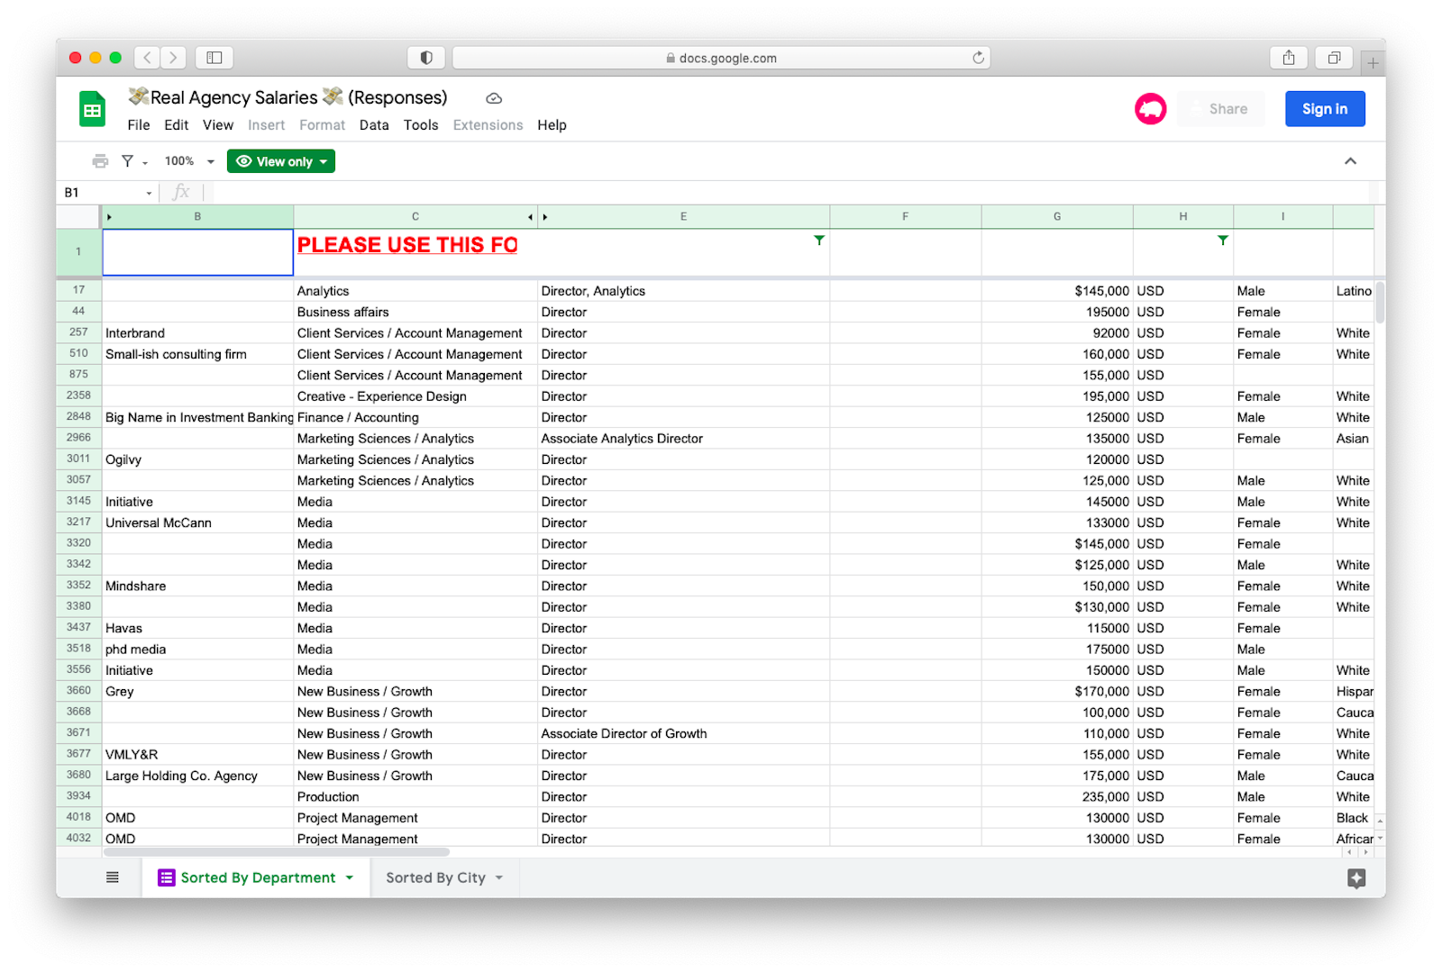Open the Data menu

[374, 125]
